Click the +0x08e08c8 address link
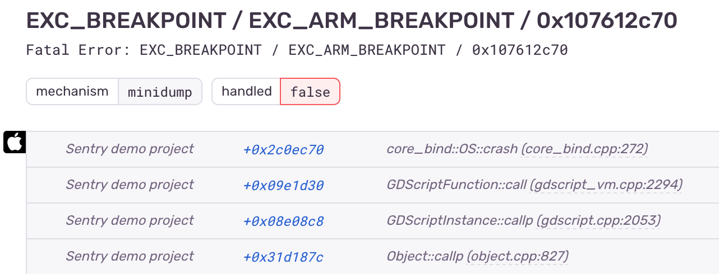 (283, 221)
